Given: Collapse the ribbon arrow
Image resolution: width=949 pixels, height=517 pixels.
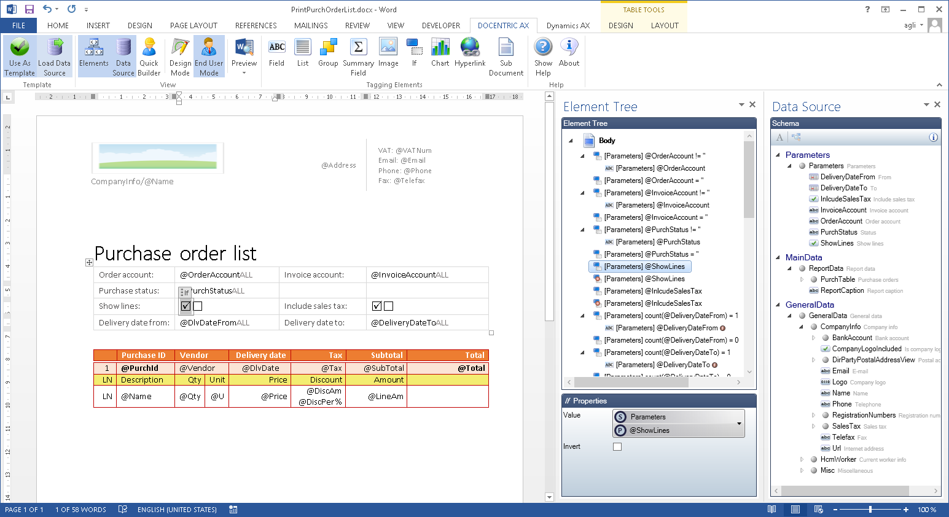Looking at the screenshot, I should [x=939, y=85].
